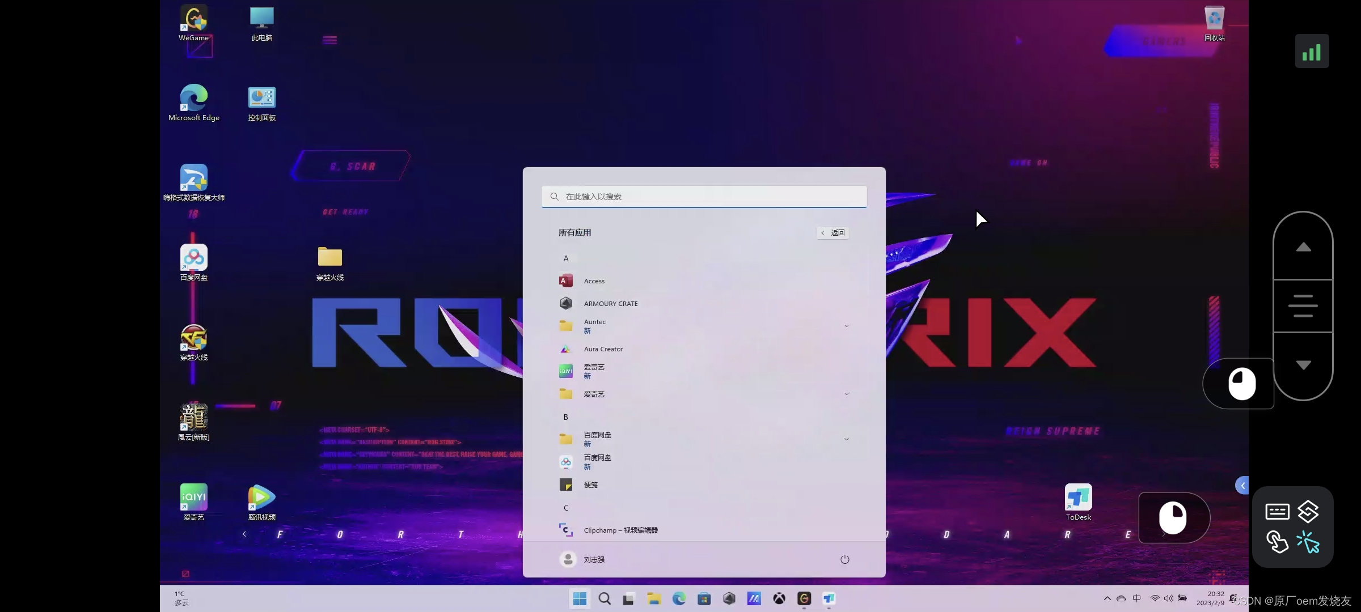Open 百度网盘 desktop shortcut

click(194, 263)
